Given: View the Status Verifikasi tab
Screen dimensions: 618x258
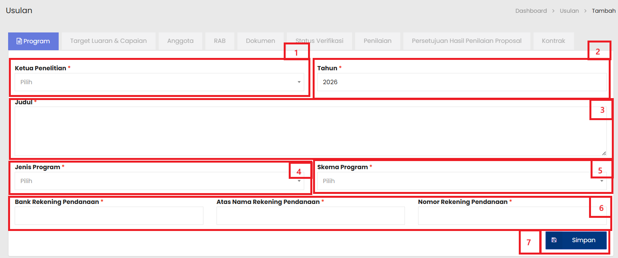Looking at the screenshot, I should coord(319,41).
